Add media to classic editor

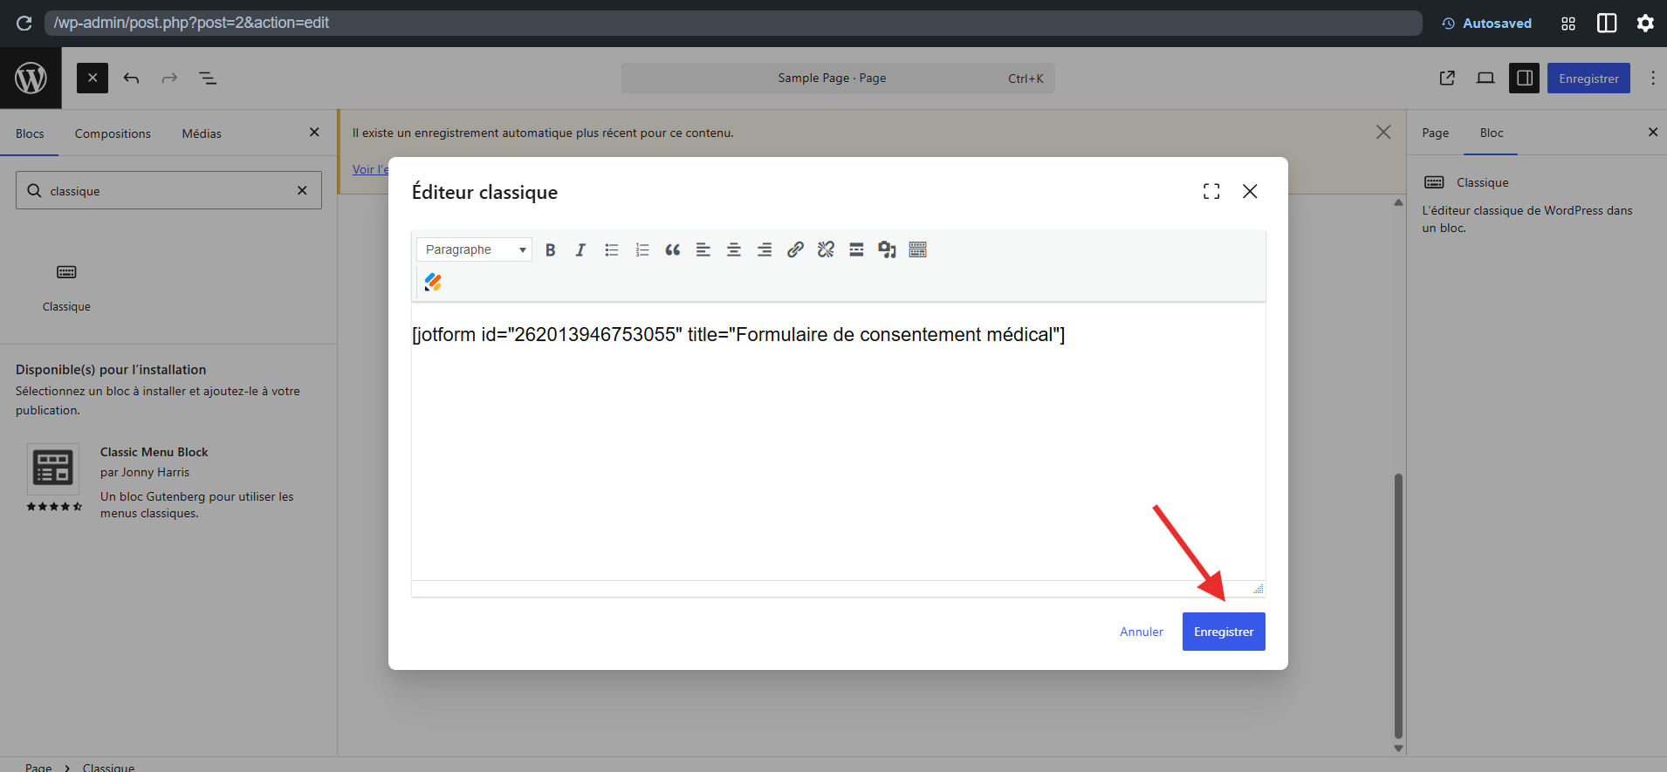click(887, 249)
